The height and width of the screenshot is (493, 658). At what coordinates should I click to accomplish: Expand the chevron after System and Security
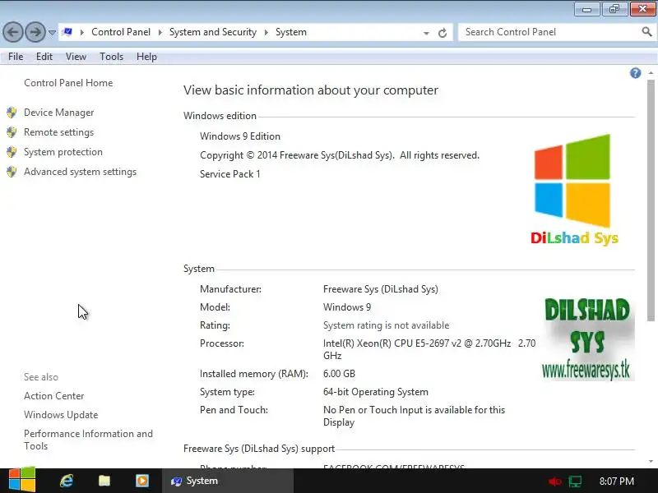pos(266,32)
